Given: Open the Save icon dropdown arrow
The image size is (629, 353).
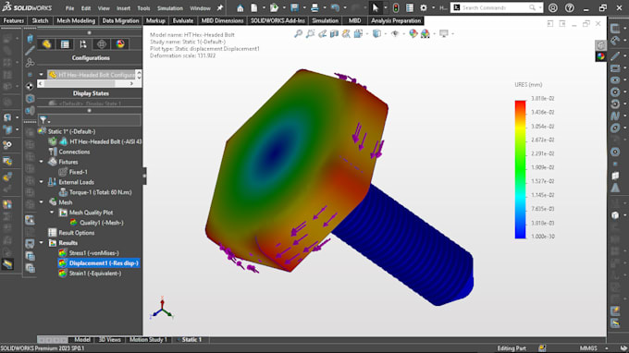Looking at the screenshot, I should pyautogui.click(x=304, y=8).
